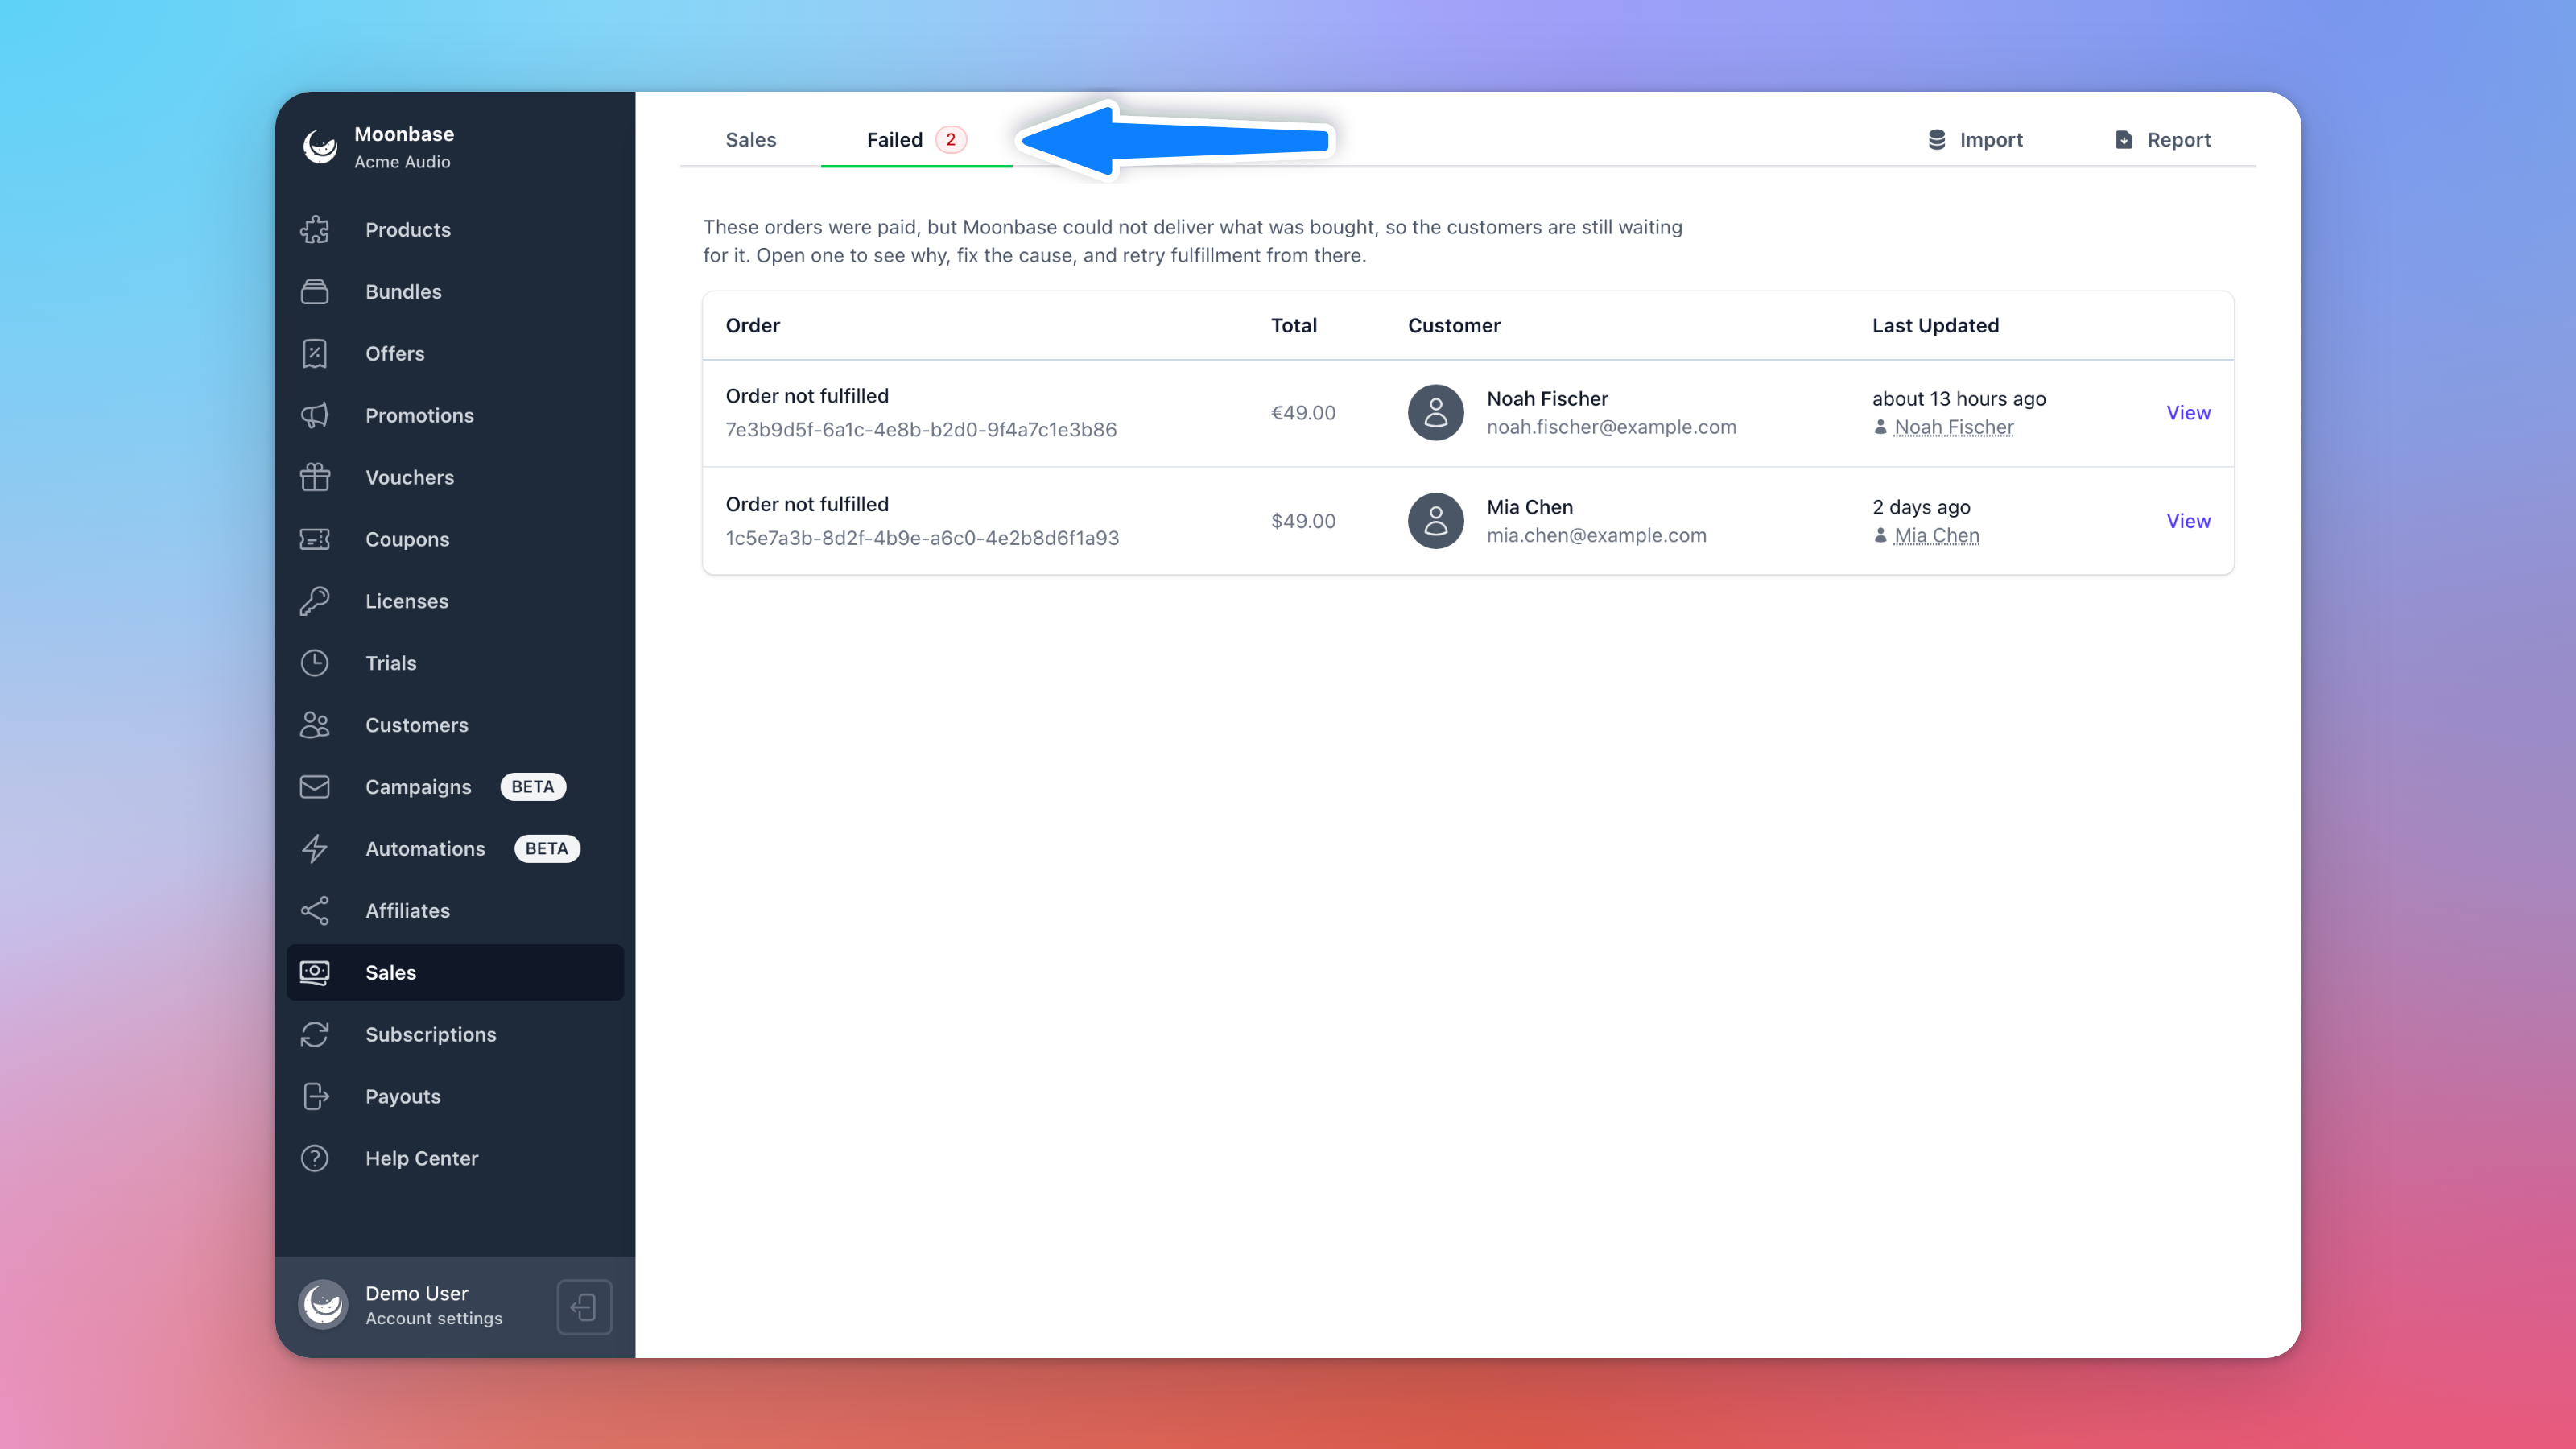The height and width of the screenshot is (1449, 2576).
Task: Click the red failed count badge
Action: pyautogui.click(x=951, y=140)
